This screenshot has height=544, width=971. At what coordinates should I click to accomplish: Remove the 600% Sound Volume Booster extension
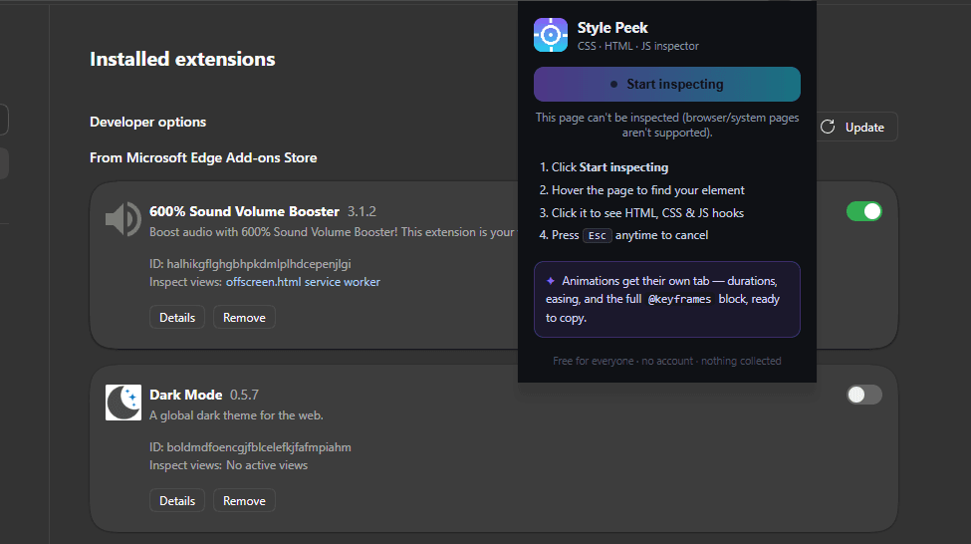click(244, 317)
